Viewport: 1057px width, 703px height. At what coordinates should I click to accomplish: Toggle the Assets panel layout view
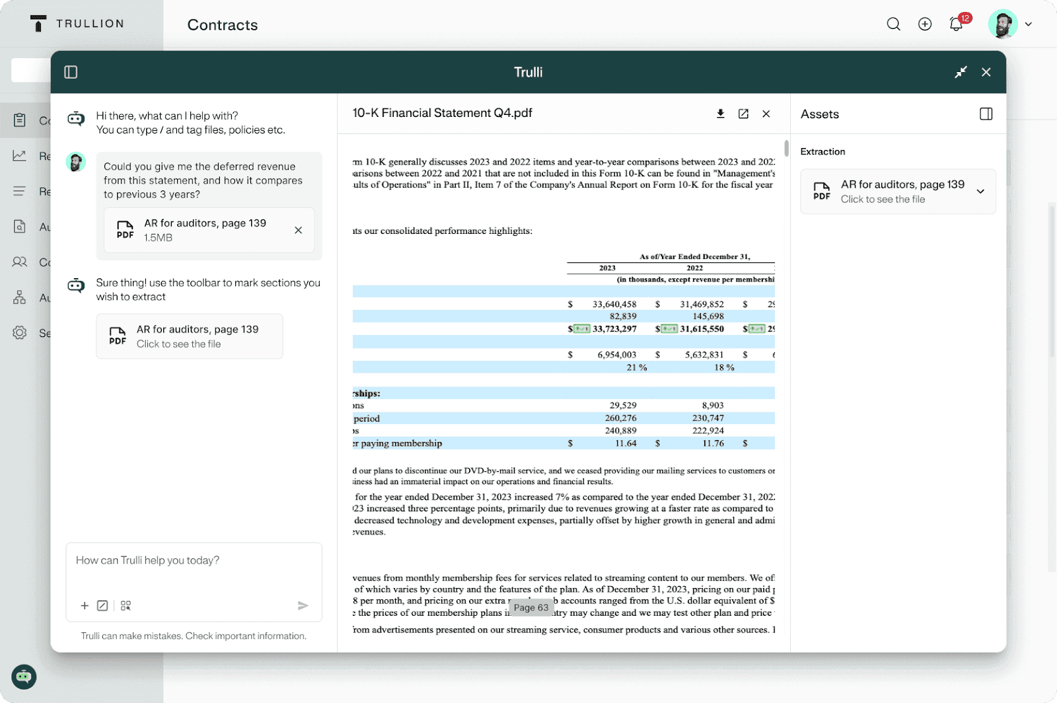[x=986, y=114]
